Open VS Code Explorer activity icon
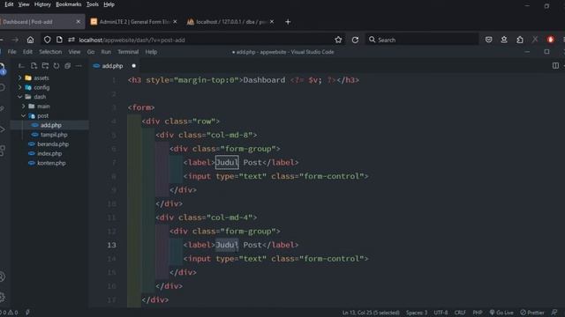Viewport: 565px width, 317px height. pos(2,69)
